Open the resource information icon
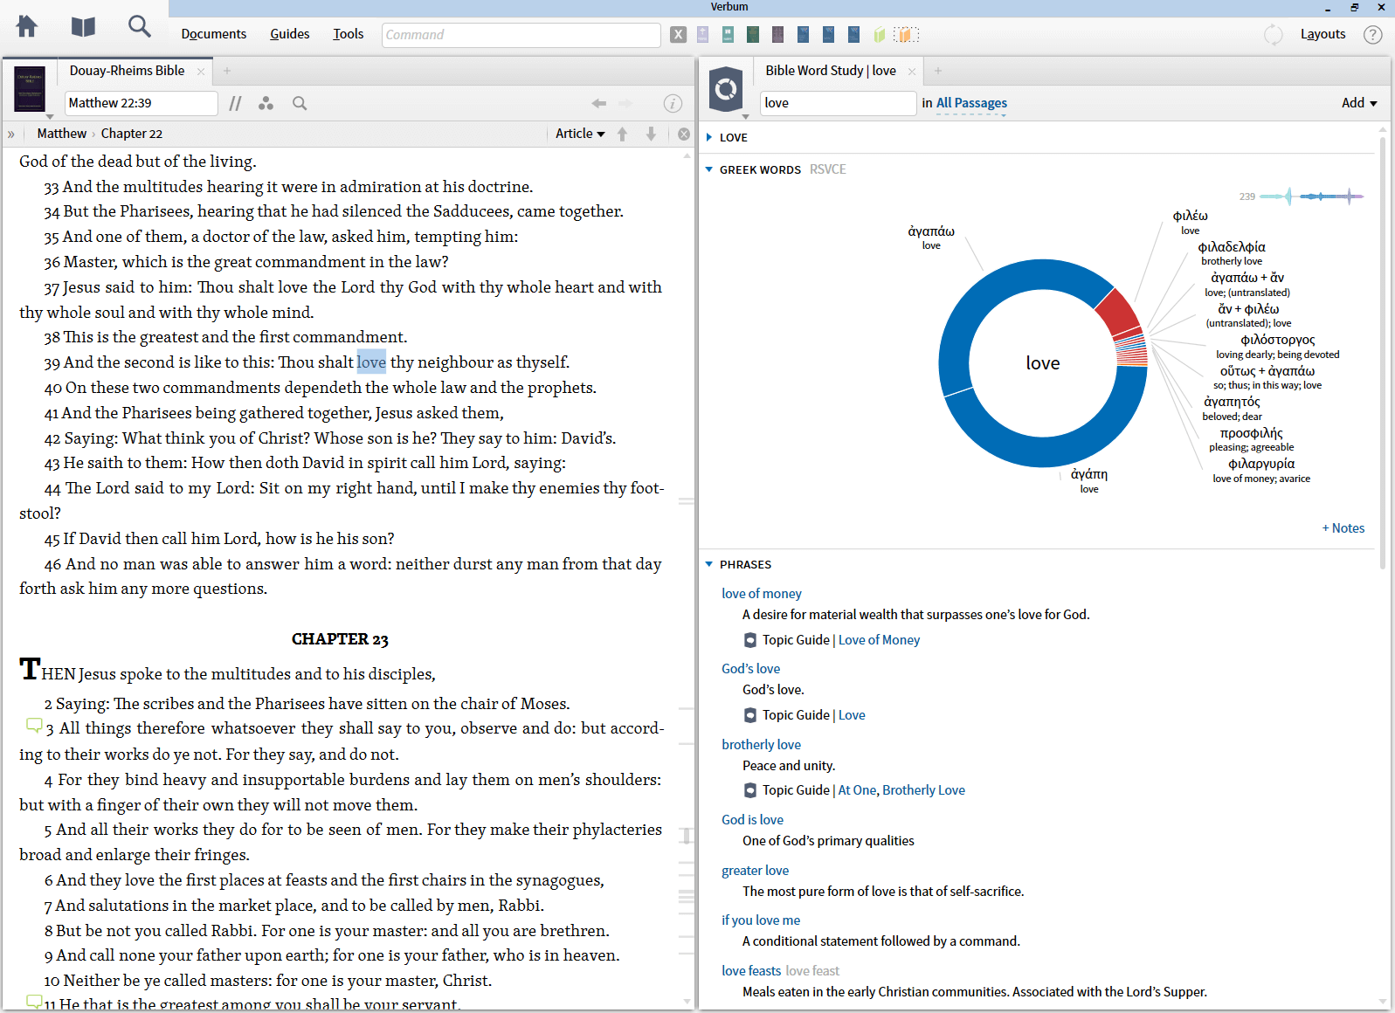 coord(672,104)
